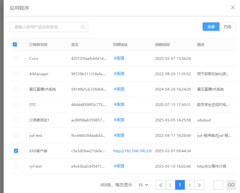Uncheck the XXX客户端 row checkbox

(x=16, y=151)
